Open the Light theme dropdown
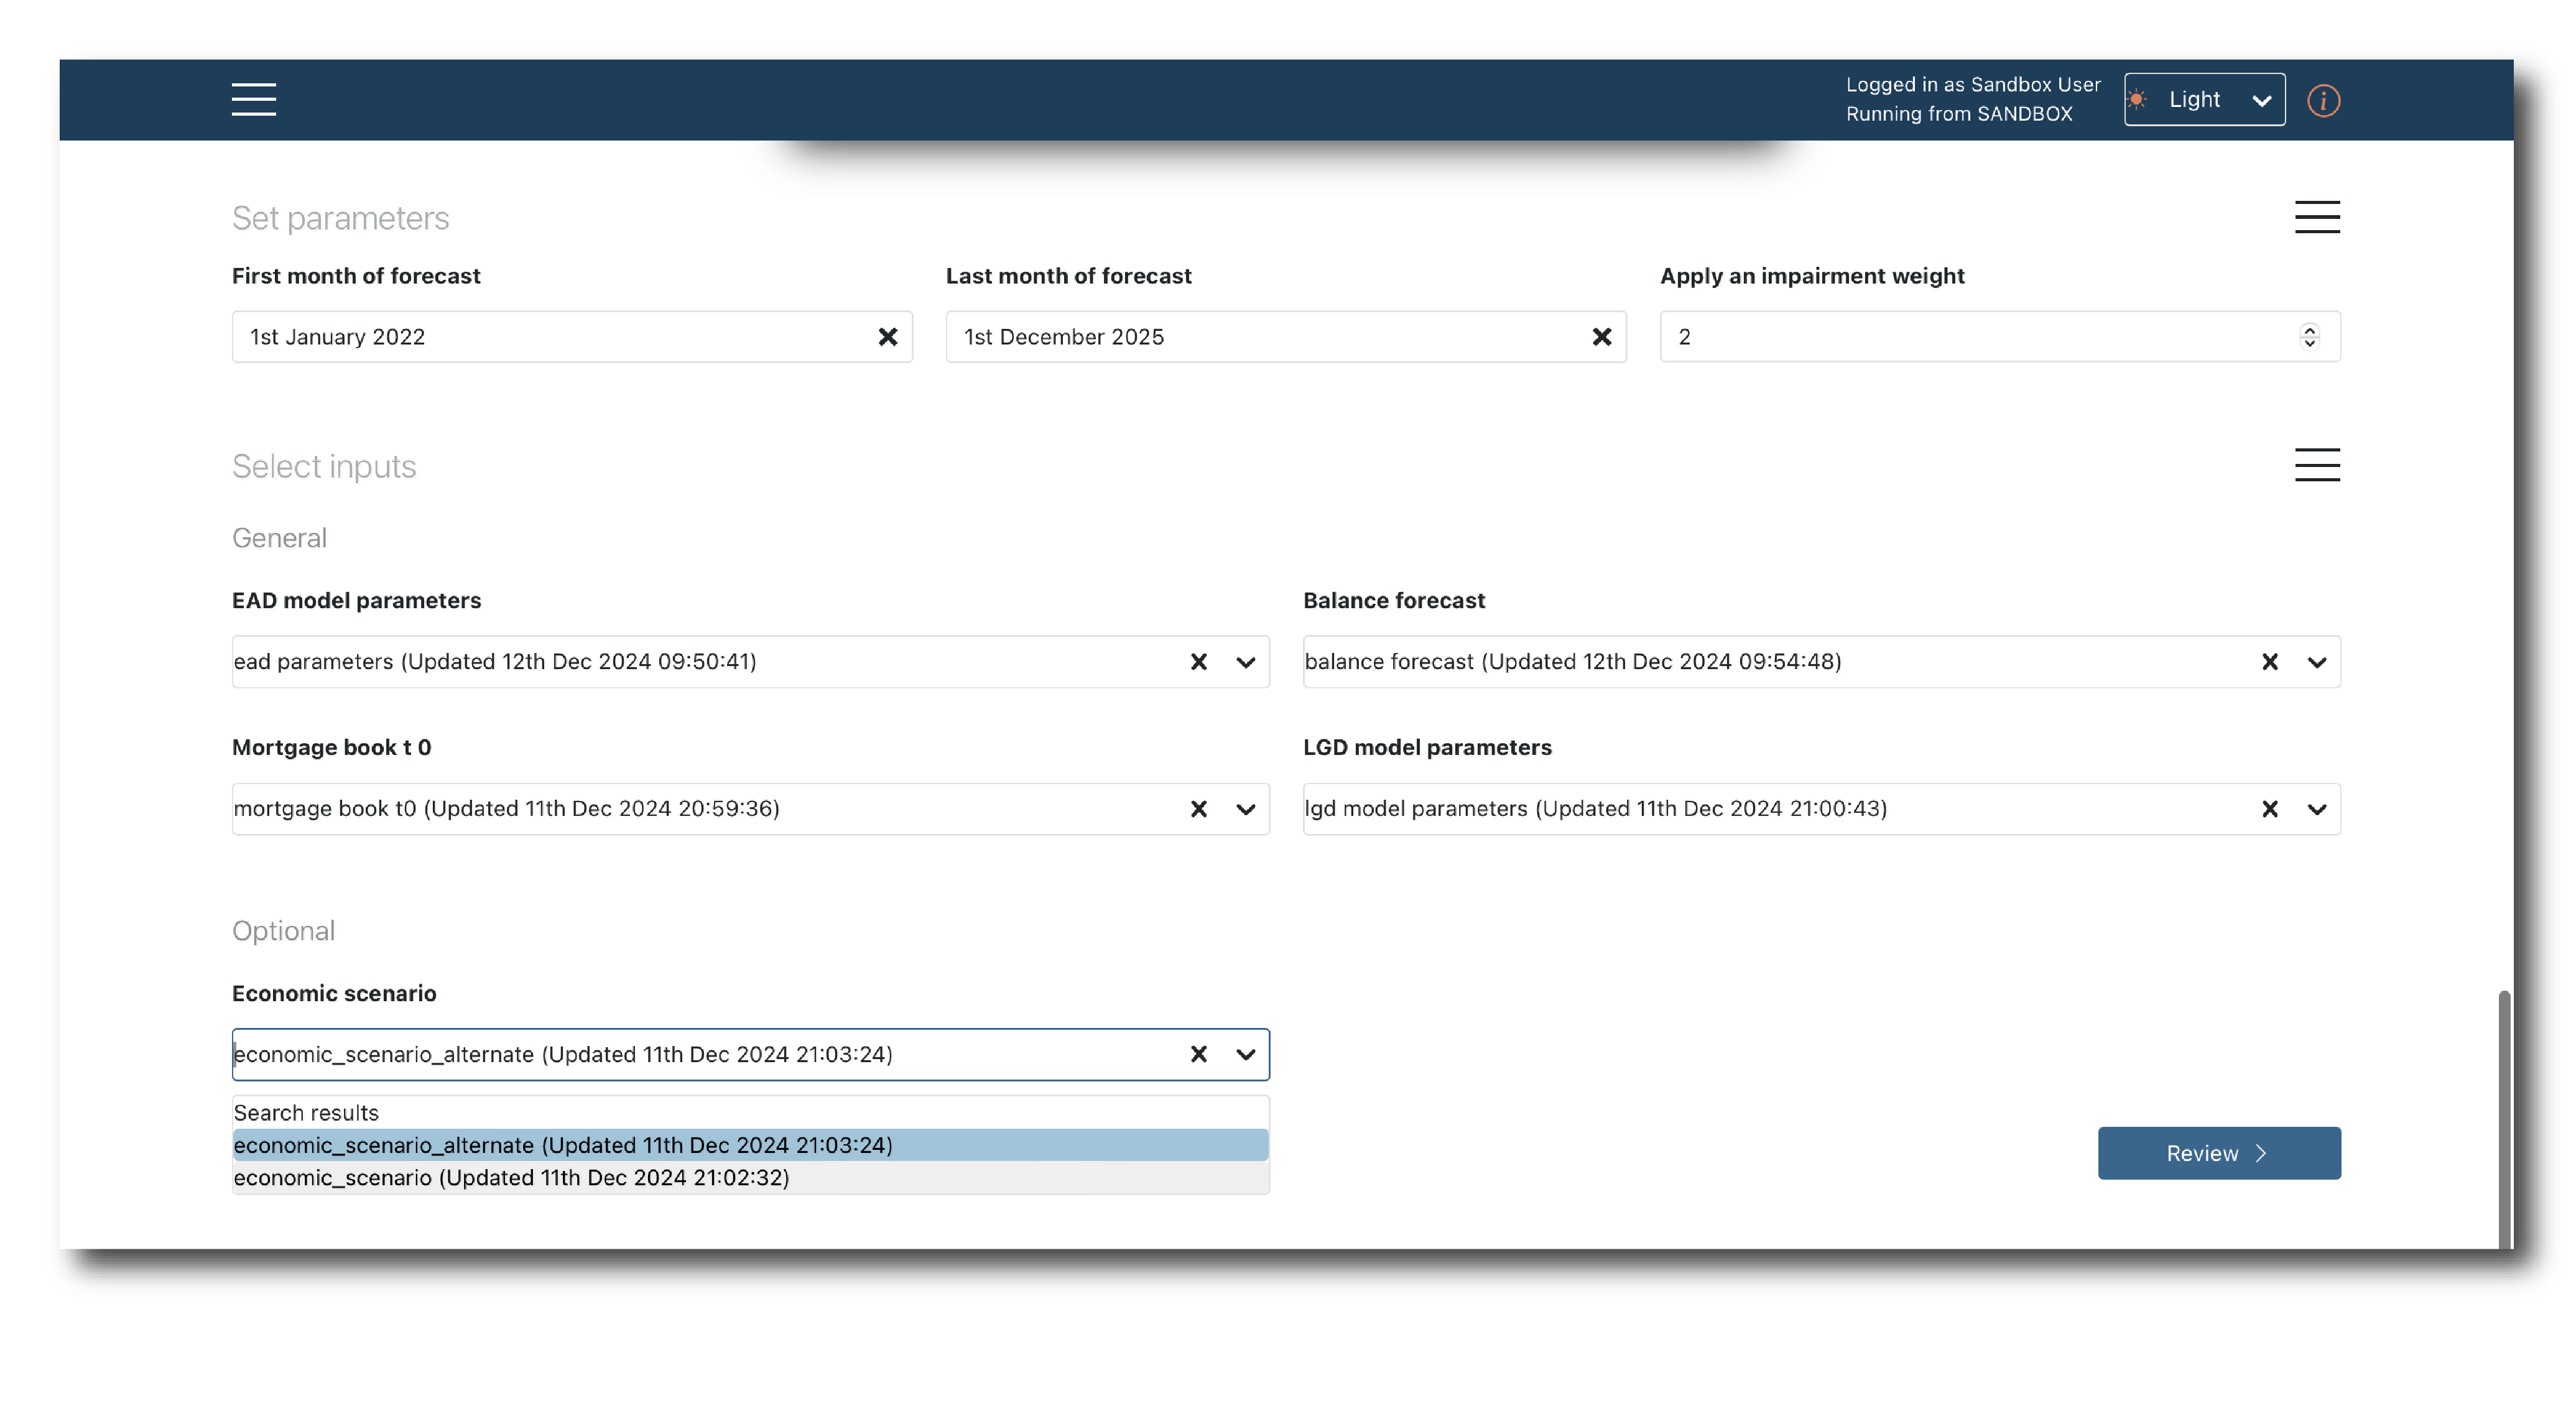 [x=2204, y=100]
